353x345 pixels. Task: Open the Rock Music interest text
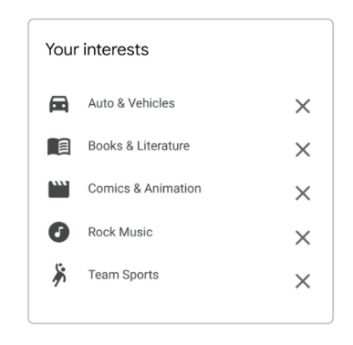(120, 232)
